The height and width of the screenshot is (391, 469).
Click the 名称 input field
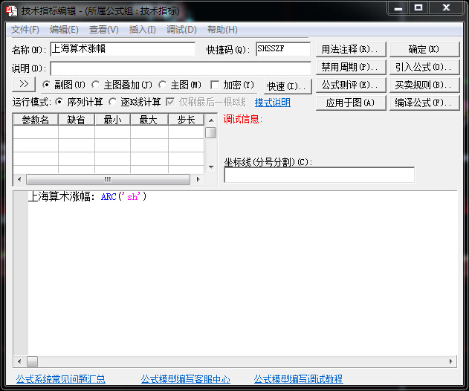(x=123, y=49)
